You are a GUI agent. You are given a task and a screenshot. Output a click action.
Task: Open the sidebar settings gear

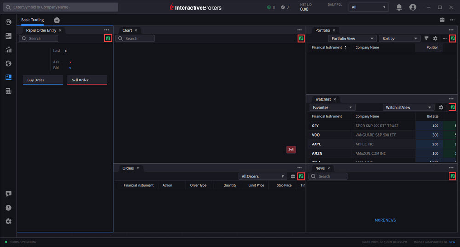[8, 222]
